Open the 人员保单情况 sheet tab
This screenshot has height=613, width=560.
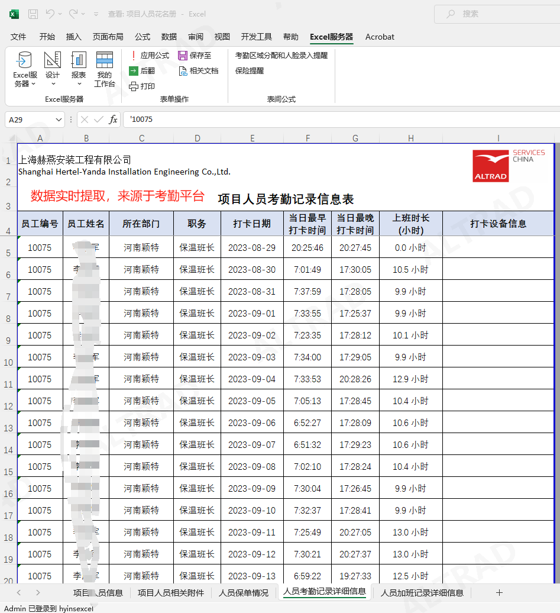[244, 592]
